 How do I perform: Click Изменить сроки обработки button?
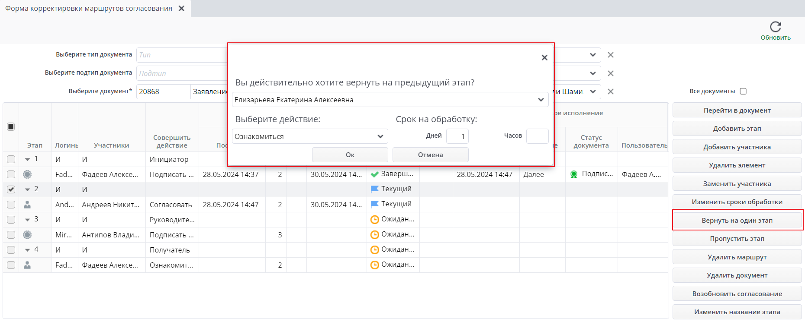click(x=737, y=202)
